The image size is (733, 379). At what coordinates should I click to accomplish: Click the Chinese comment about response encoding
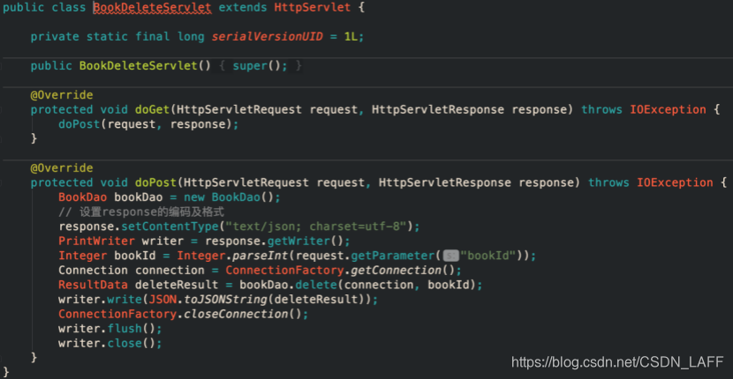point(141,212)
